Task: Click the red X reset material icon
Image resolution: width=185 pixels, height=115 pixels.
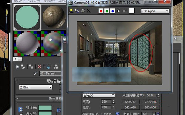Action: (39, 67)
